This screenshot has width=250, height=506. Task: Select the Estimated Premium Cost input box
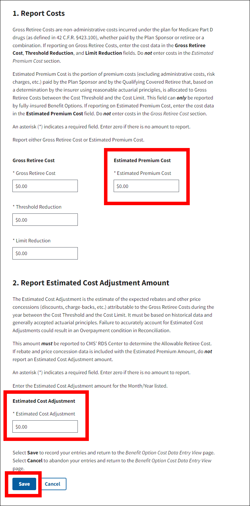point(146,186)
